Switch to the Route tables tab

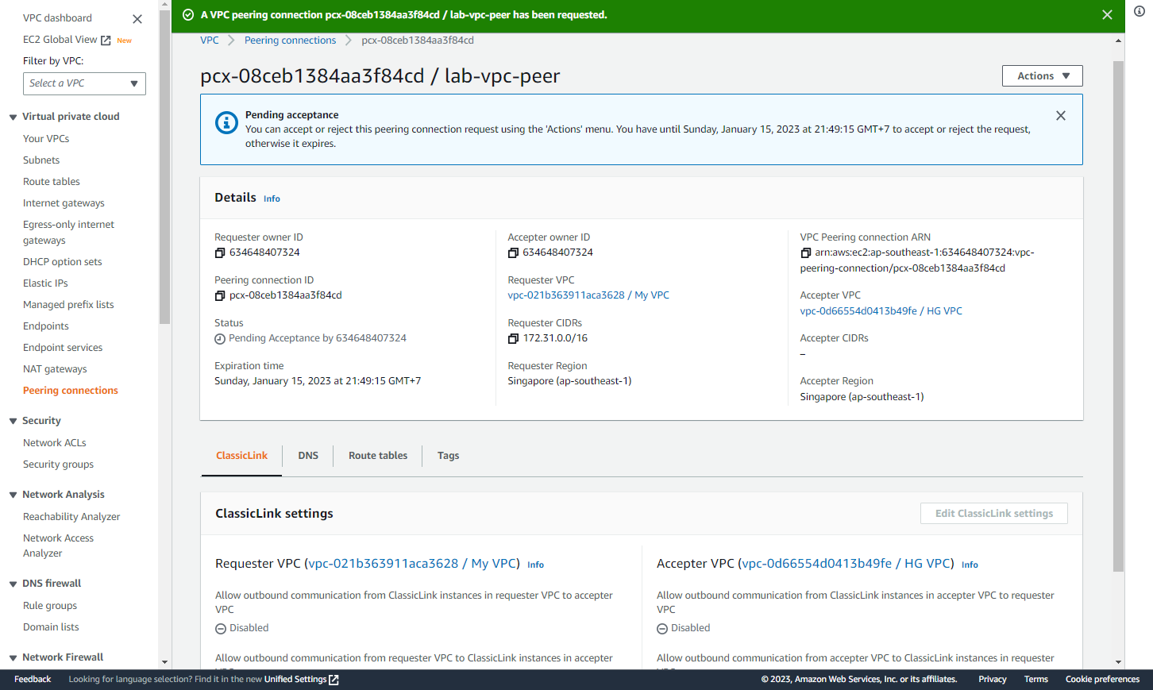click(x=378, y=456)
